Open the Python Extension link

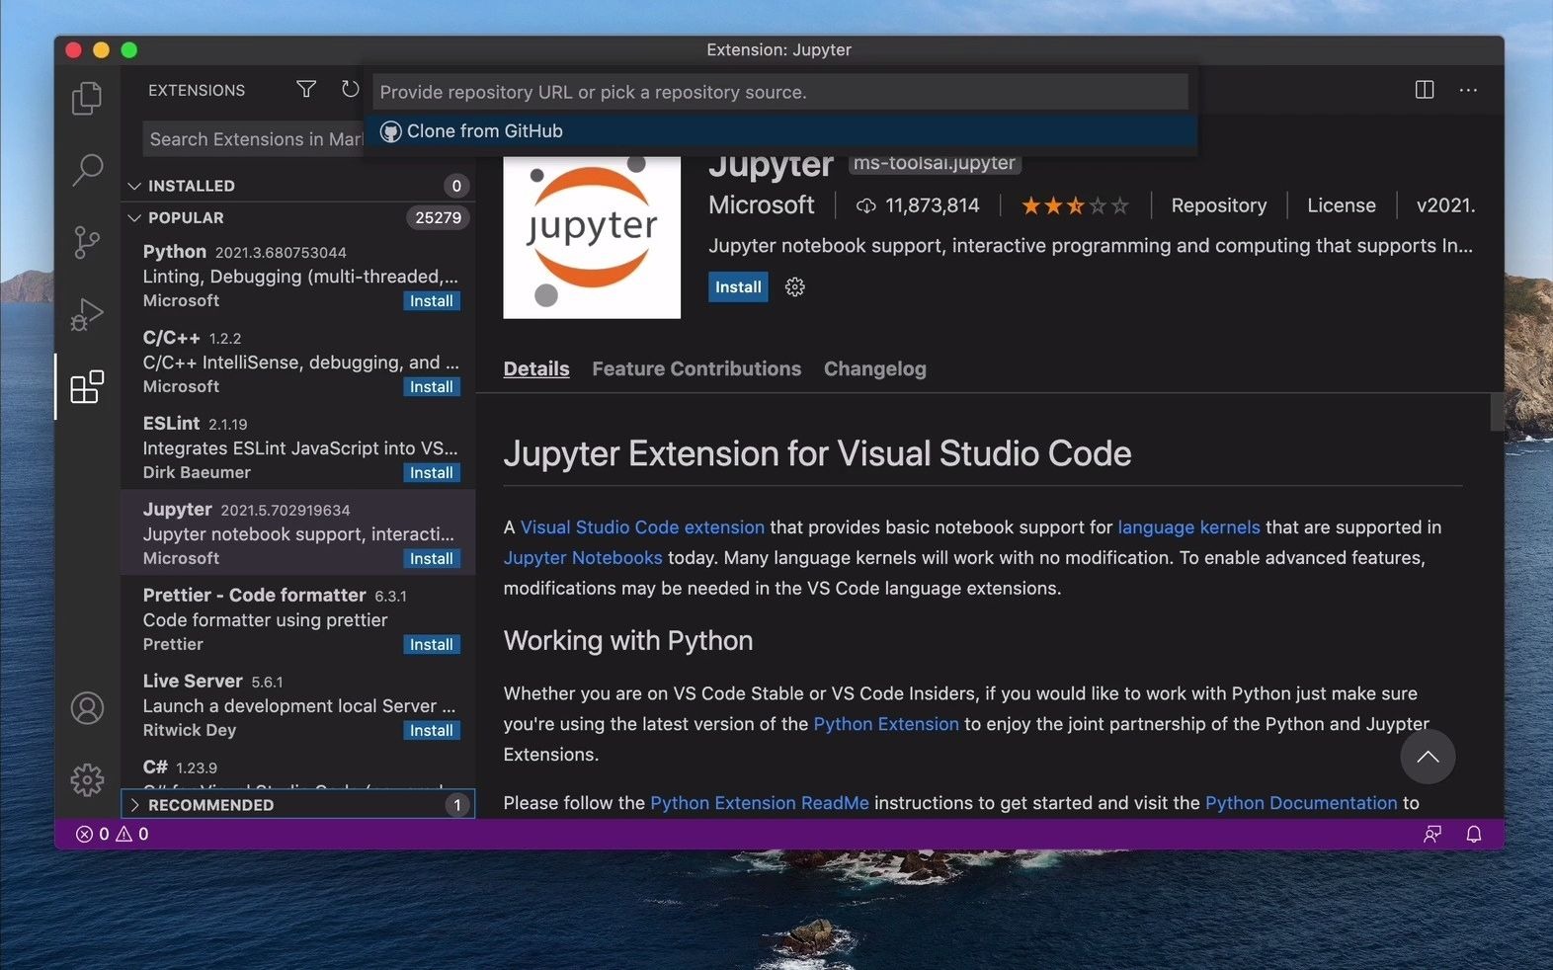pos(886,724)
